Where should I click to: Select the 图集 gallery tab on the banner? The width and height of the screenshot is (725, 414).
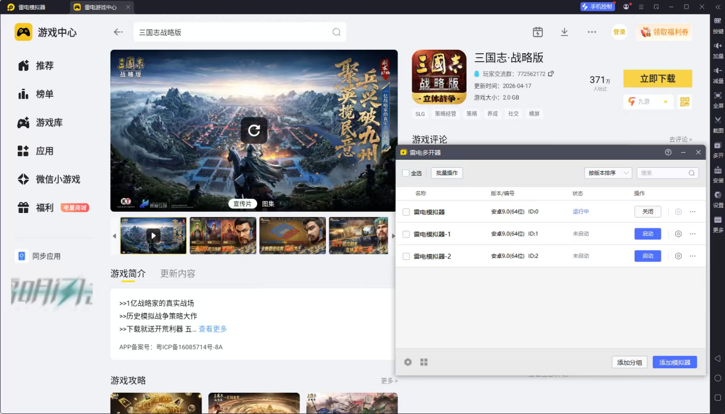pyautogui.click(x=268, y=204)
